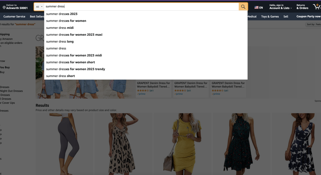Open second GRAPENT Denim Dress sponsored listing

click(x=191, y=85)
